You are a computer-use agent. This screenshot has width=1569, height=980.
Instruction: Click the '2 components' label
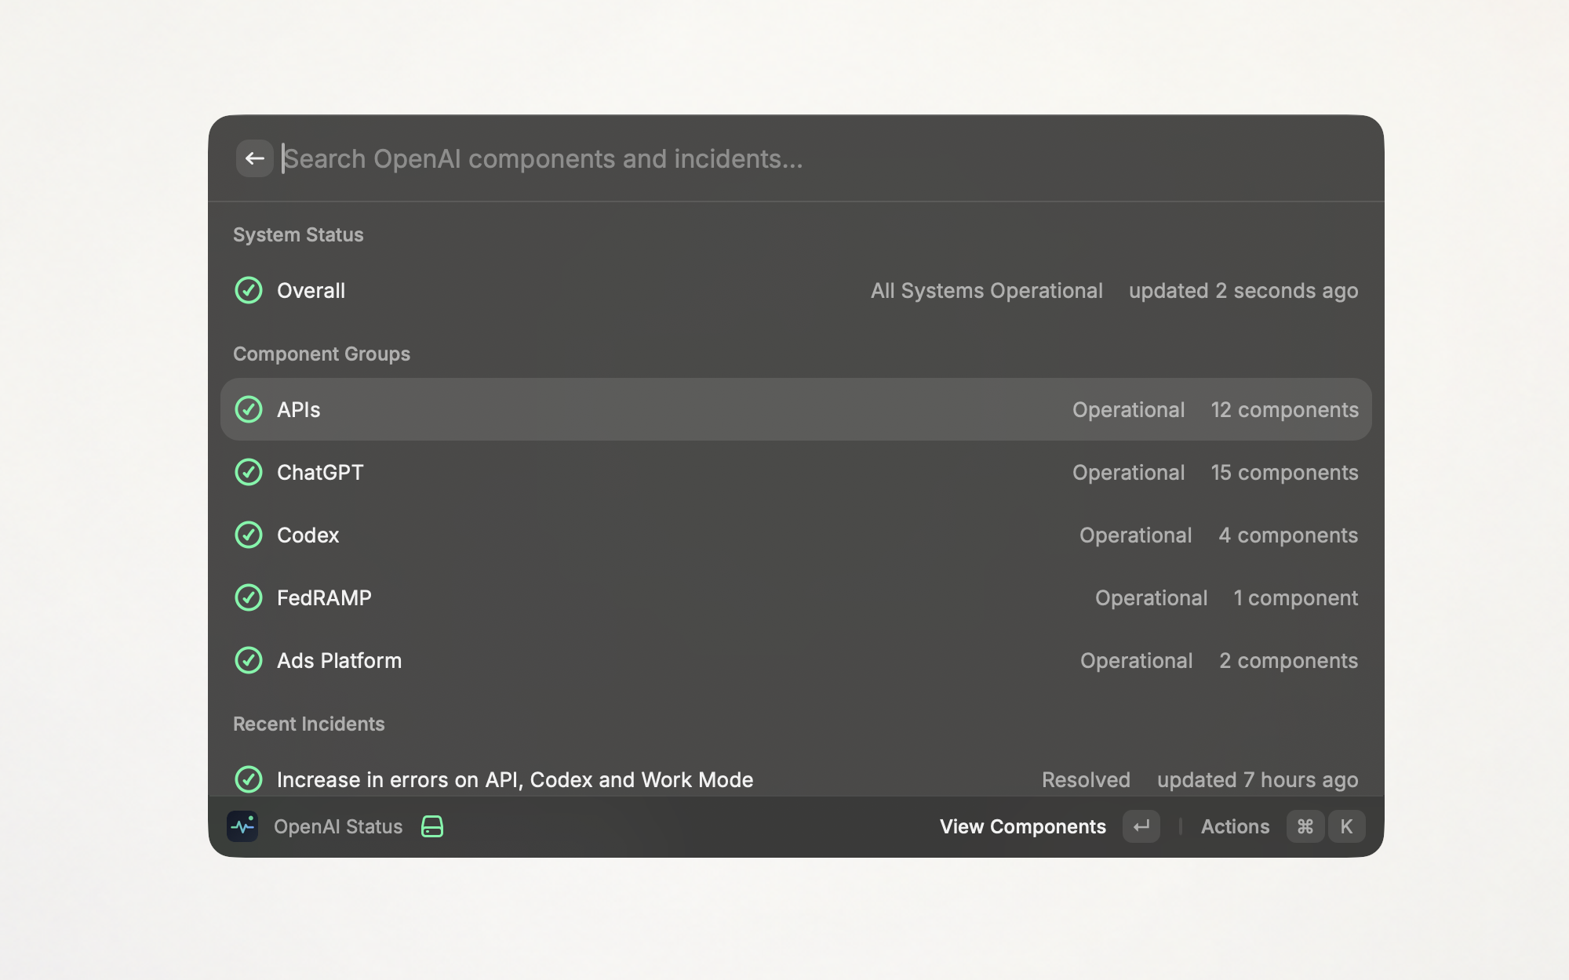click(x=1288, y=660)
